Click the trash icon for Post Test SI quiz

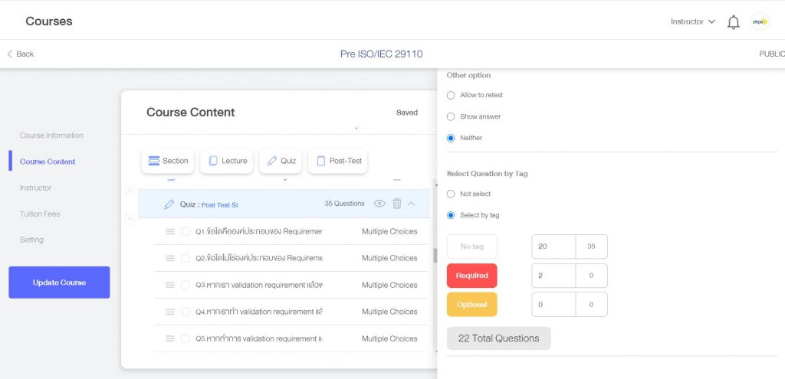pyautogui.click(x=397, y=204)
